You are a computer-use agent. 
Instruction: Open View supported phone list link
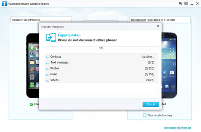tap(177, 128)
